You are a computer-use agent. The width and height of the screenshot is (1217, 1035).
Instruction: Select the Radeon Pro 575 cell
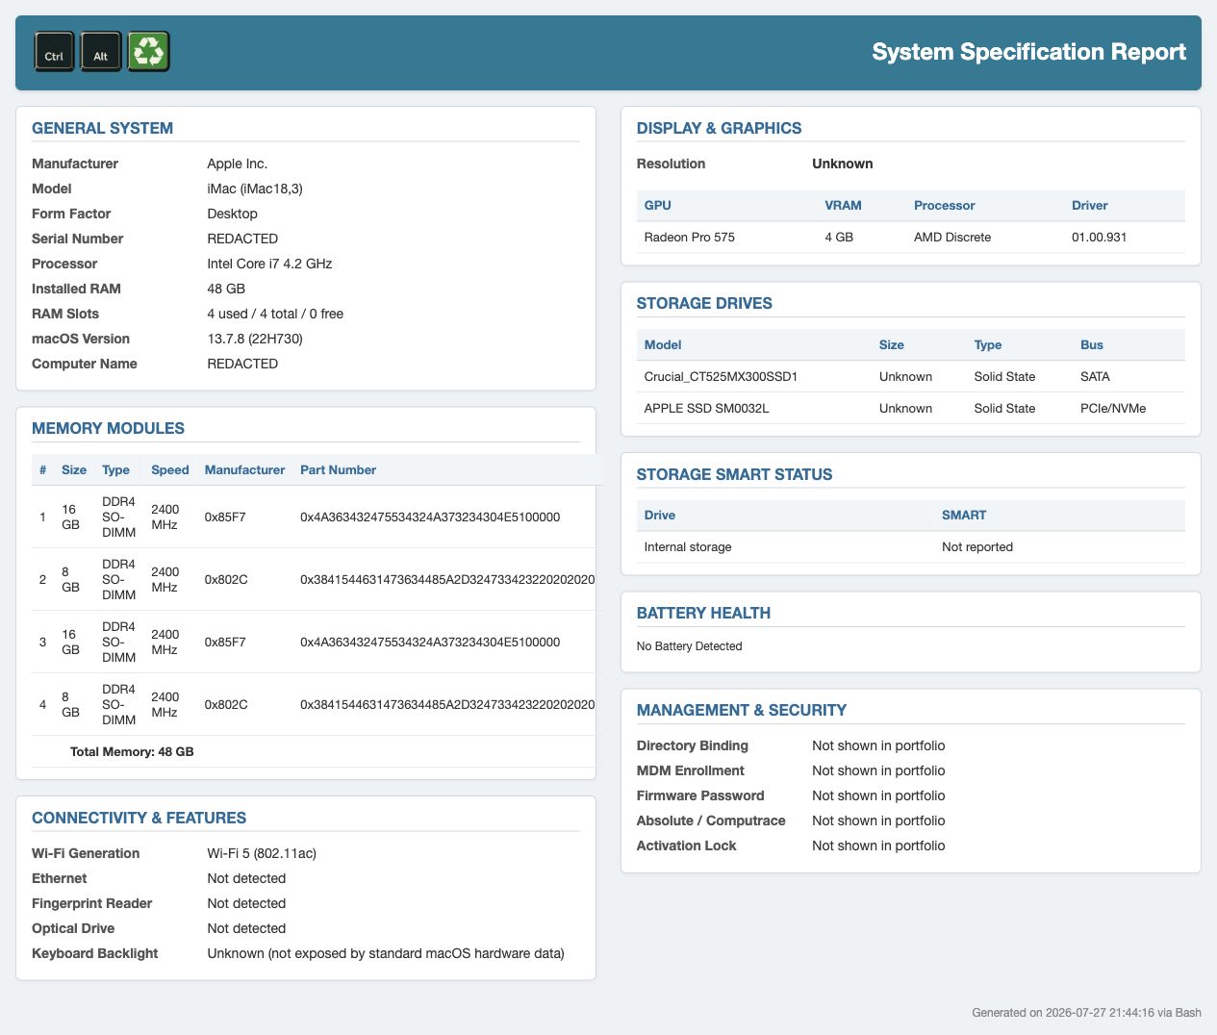point(690,237)
